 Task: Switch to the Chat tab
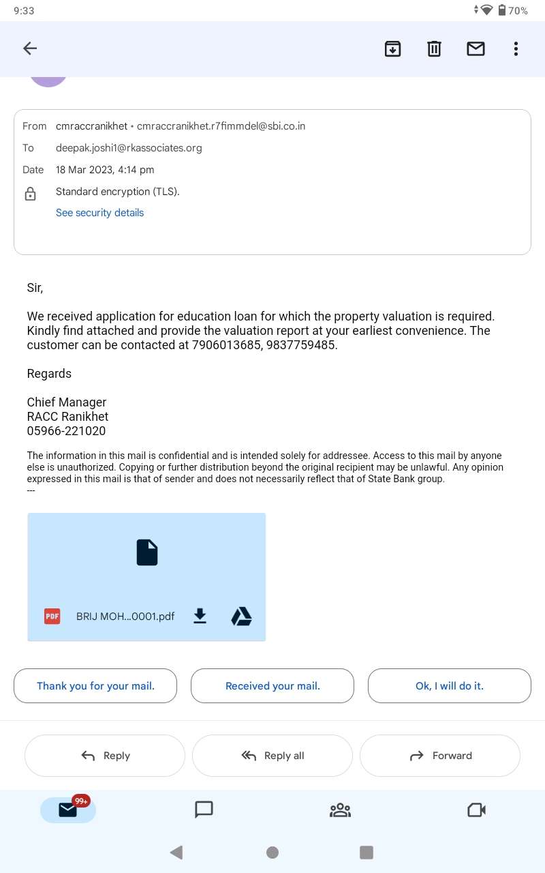point(204,810)
